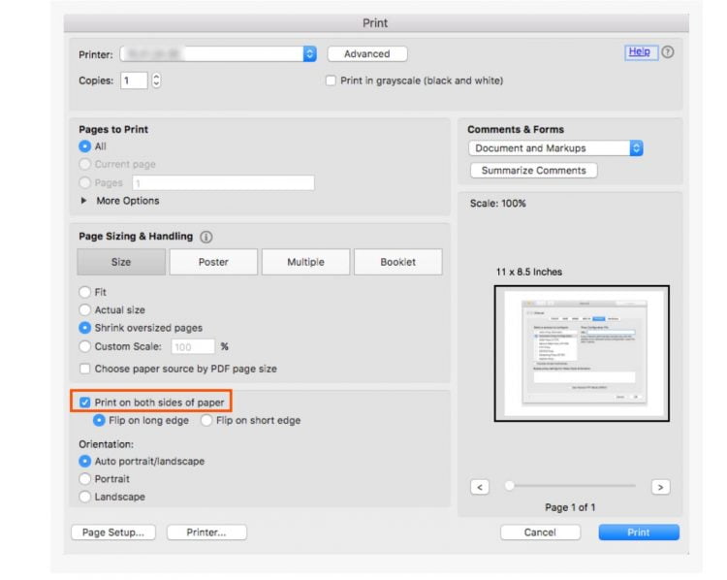
Task: Toggle Choose paper source by PDF page size
Action: click(84, 369)
